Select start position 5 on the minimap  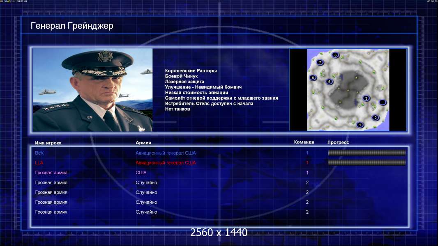click(x=330, y=82)
